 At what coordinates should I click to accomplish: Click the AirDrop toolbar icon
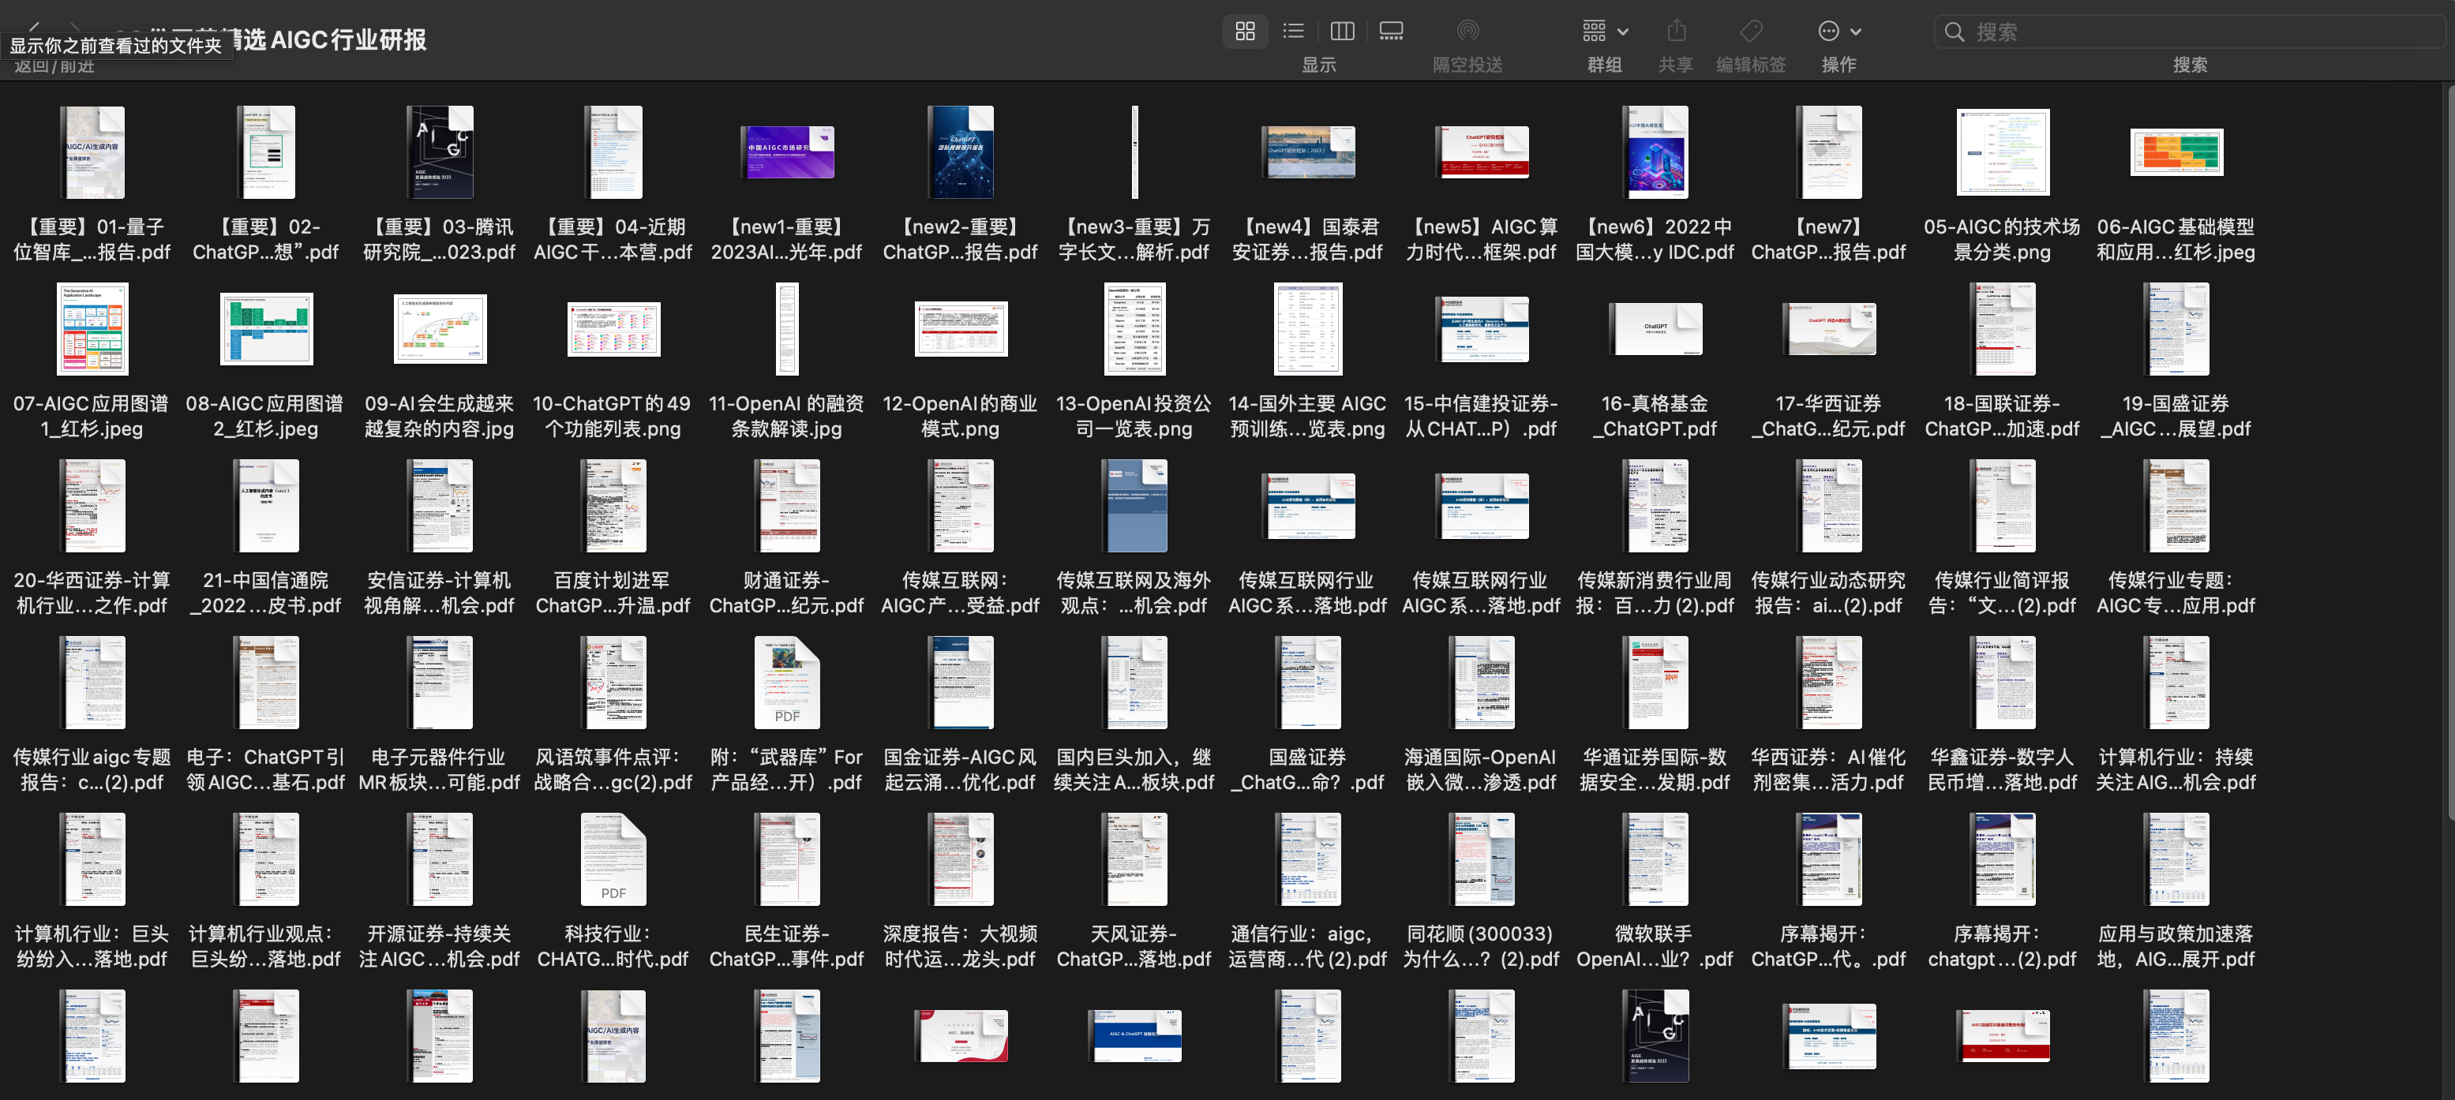click(x=1467, y=32)
